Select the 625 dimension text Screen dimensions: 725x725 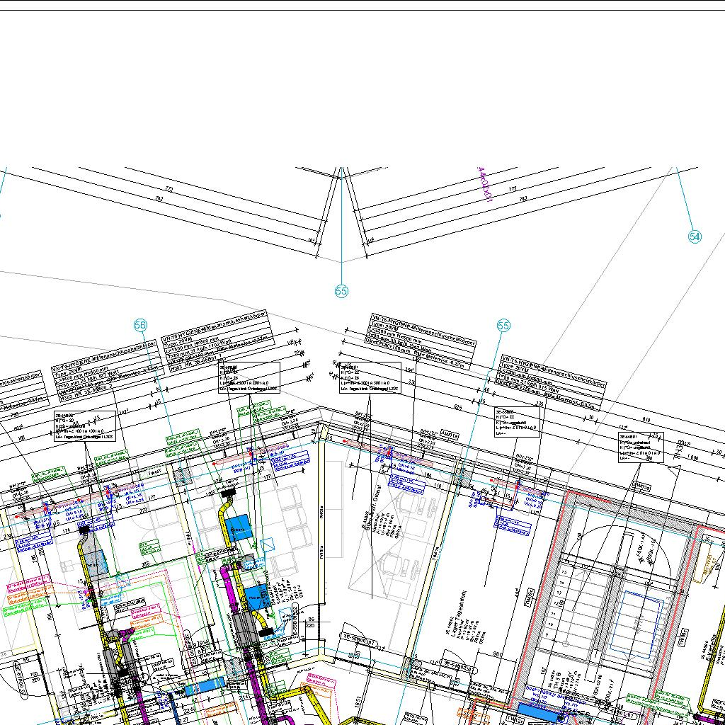458,408
